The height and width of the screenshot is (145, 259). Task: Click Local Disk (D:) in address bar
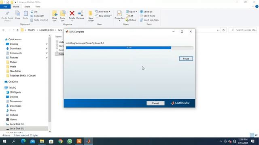point(47,30)
